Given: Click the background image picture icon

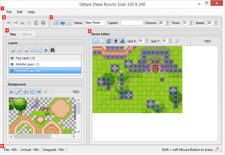Looking at the screenshot, I should coord(12,92).
